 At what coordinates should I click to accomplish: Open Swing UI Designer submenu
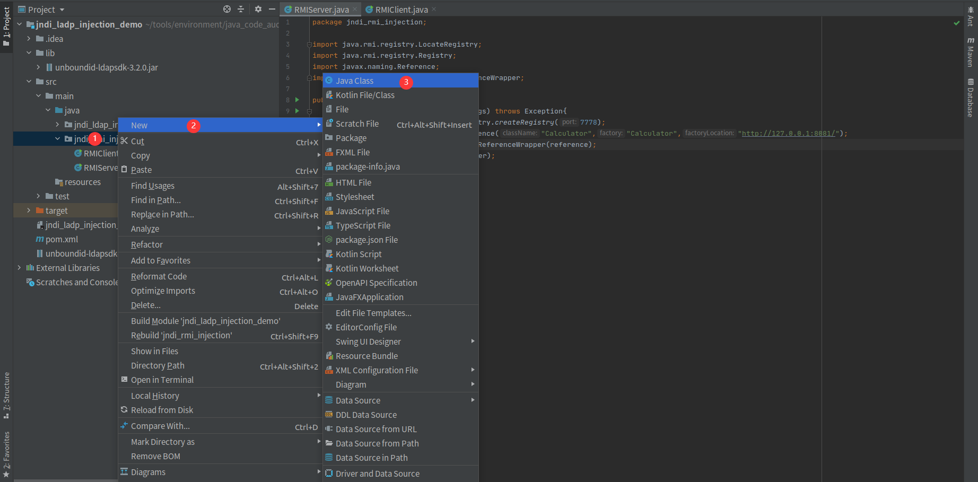point(400,341)
